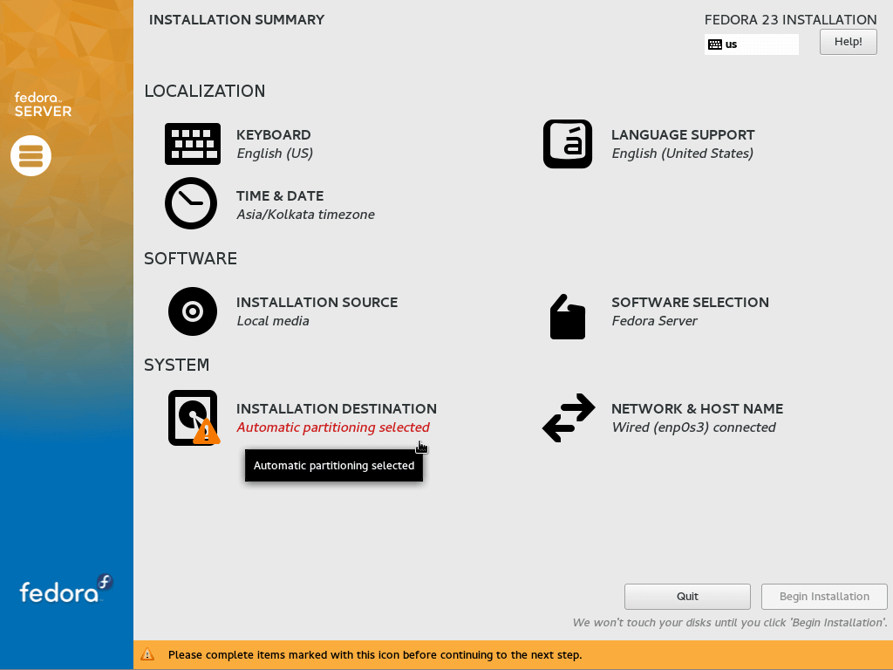This screenshot has width=893, height=670.
Task: Open Time & Date clock icon
Action: [x=191, y=203]
